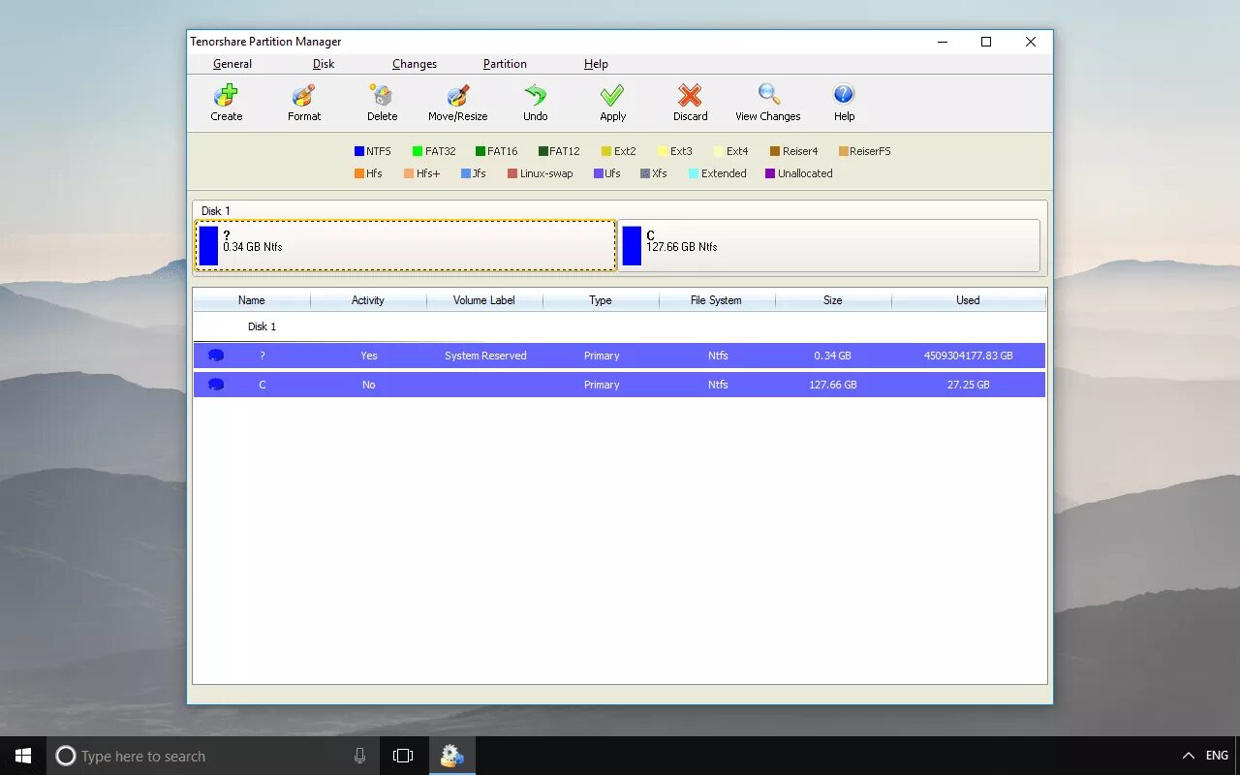Click the ENG language indicator
The height and width of the screenshot is (775, 1240).
pyautogui.click(x=1217, y=756)
